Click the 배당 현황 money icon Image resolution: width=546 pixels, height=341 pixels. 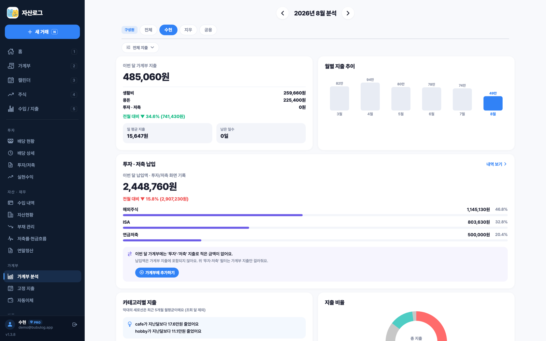point(11,141)
